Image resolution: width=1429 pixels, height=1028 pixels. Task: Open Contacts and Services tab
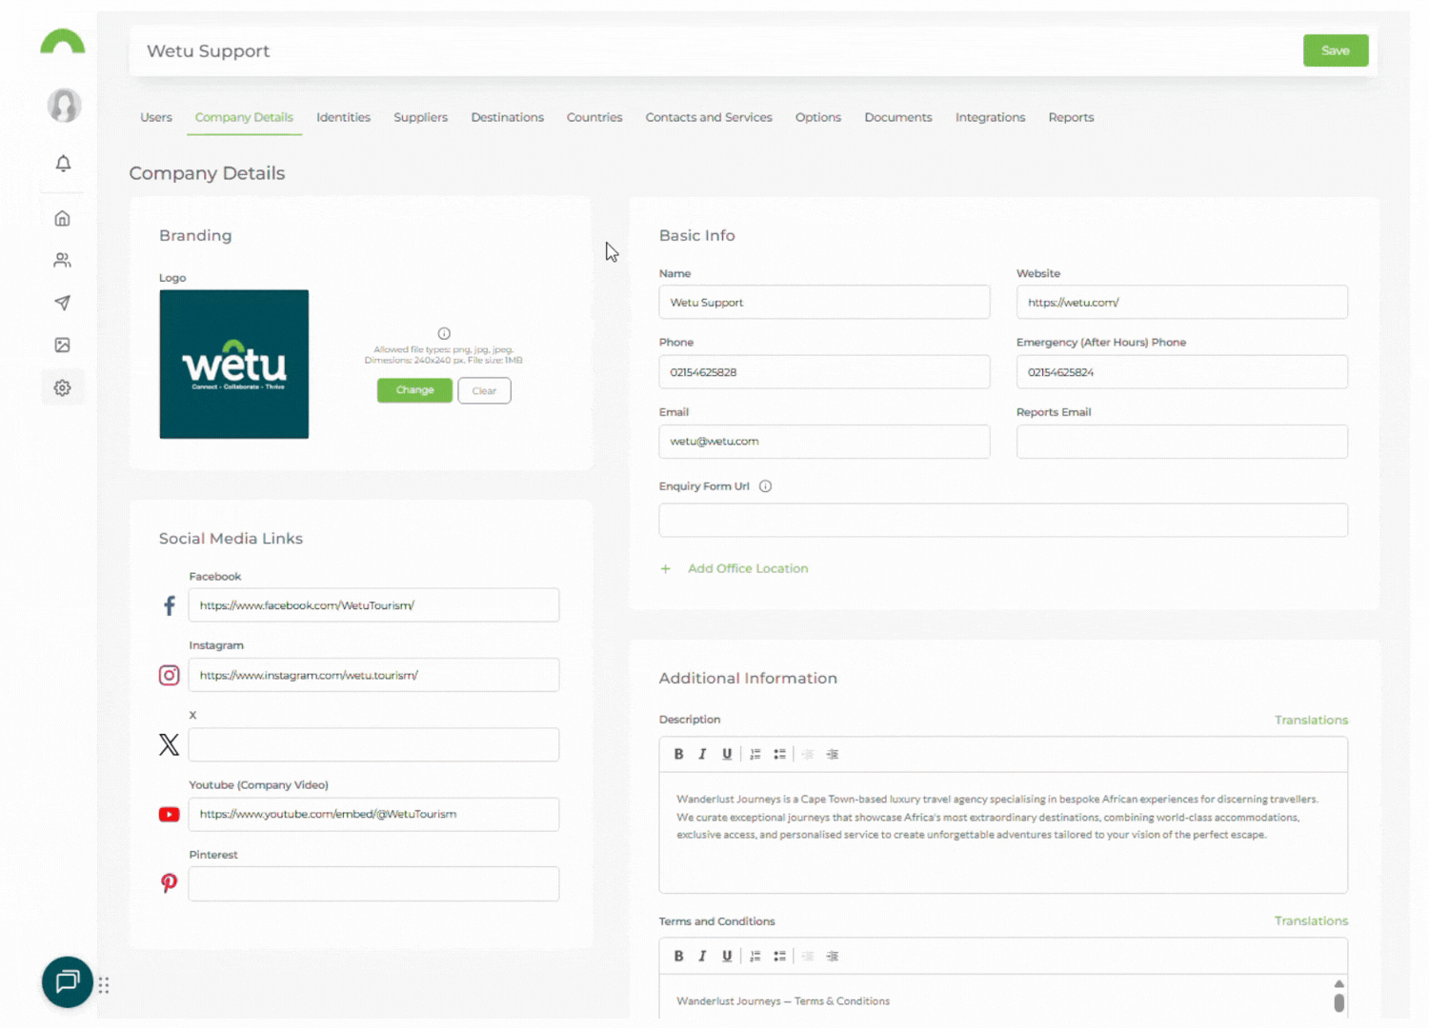[x=709, y=117]
